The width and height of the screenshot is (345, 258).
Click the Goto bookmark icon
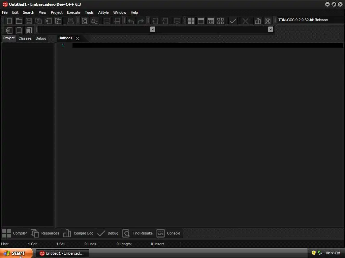pyautogui.click(x=29, y=30)
